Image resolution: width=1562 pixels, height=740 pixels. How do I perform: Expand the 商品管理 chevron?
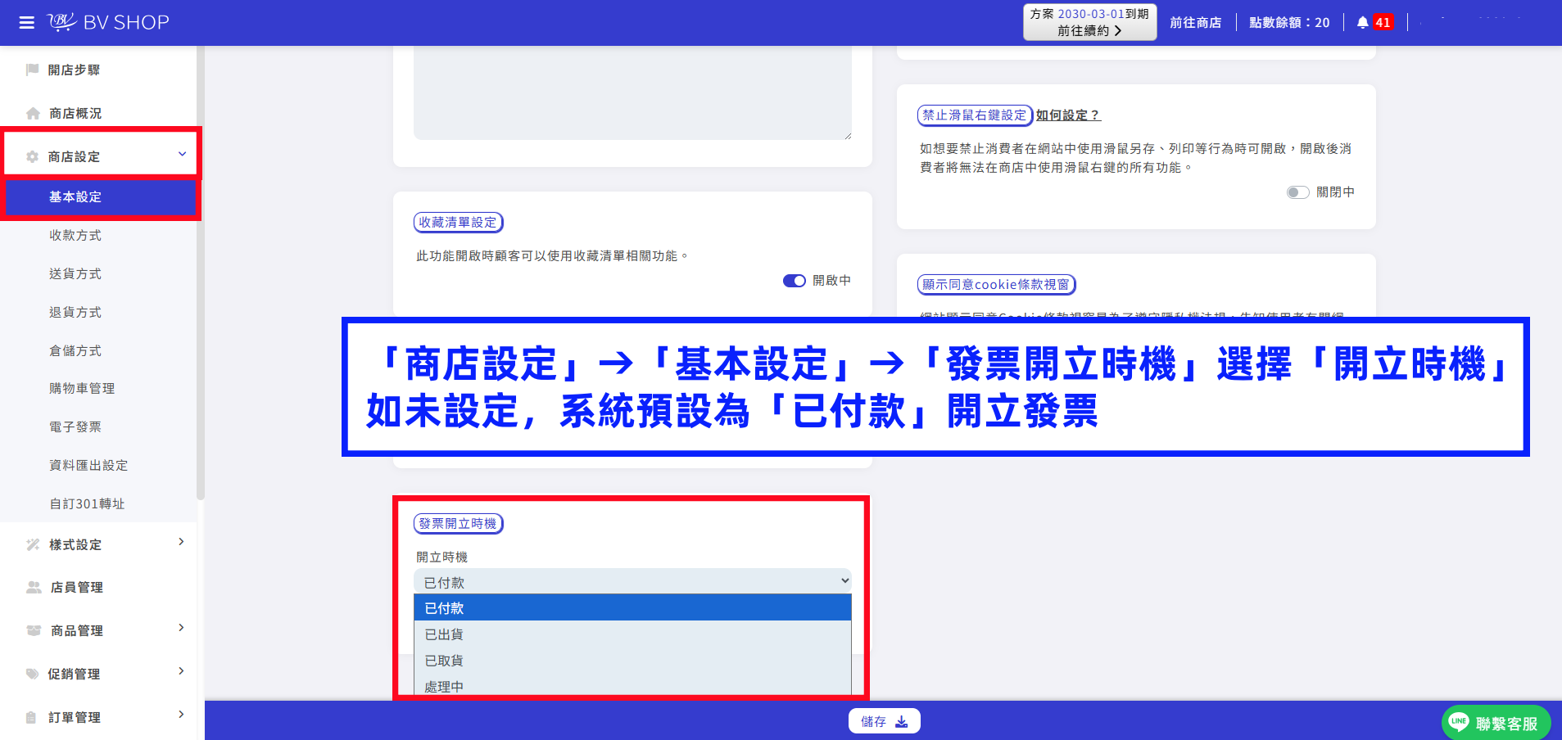tap(181, 628)
